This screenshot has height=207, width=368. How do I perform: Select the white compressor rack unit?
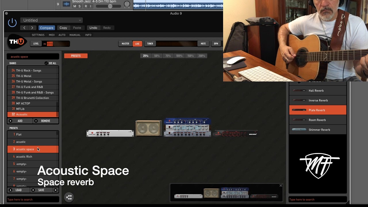[x=110, y=133]
